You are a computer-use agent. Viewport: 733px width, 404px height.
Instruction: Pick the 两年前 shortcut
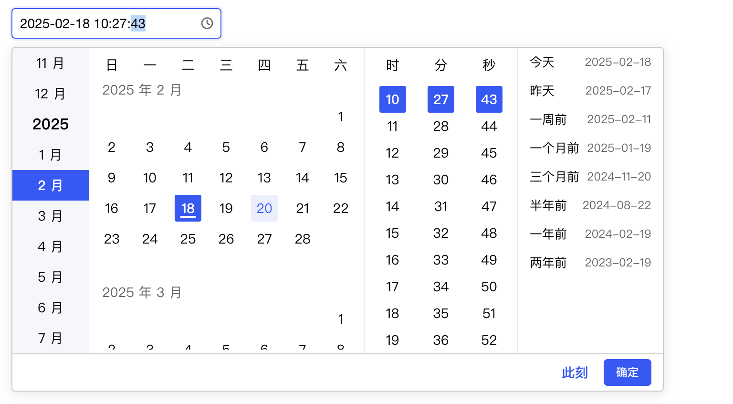coord(590,263)
